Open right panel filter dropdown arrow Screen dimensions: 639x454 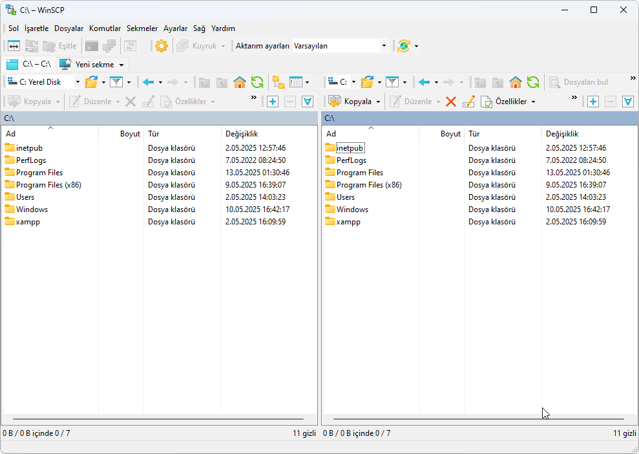404,82
